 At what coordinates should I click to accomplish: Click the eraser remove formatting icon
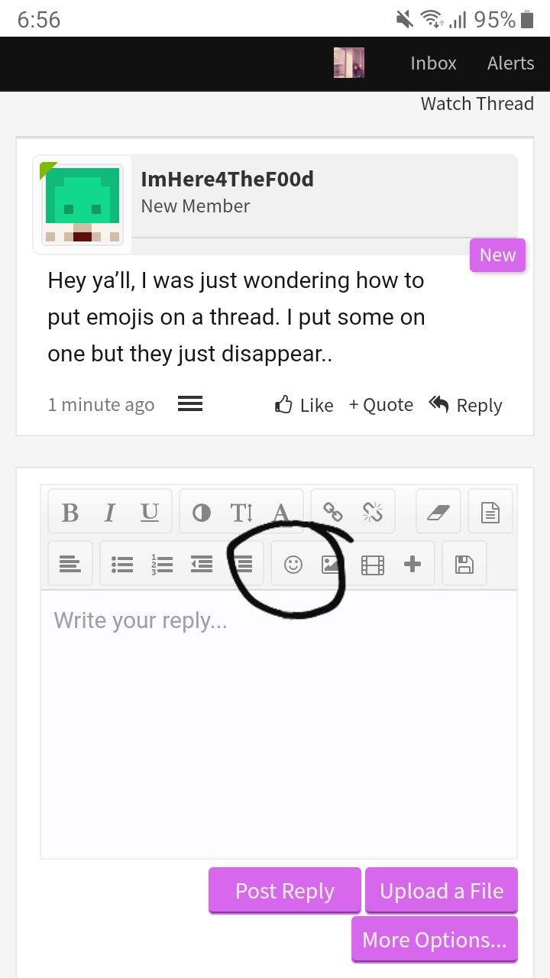(438, 512)
